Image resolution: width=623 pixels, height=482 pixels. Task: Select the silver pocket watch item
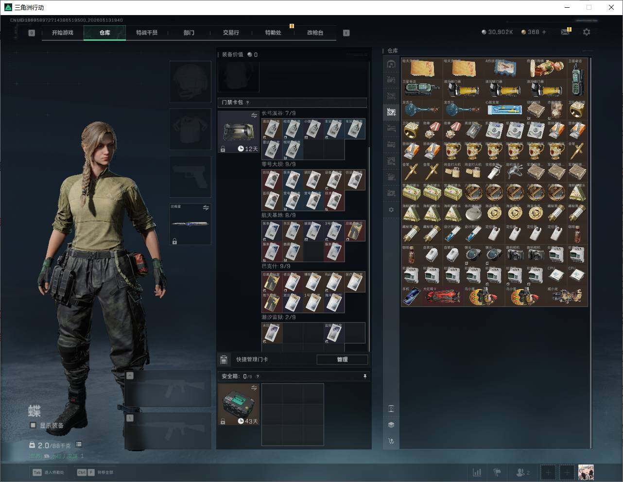(x=473, y=213)
